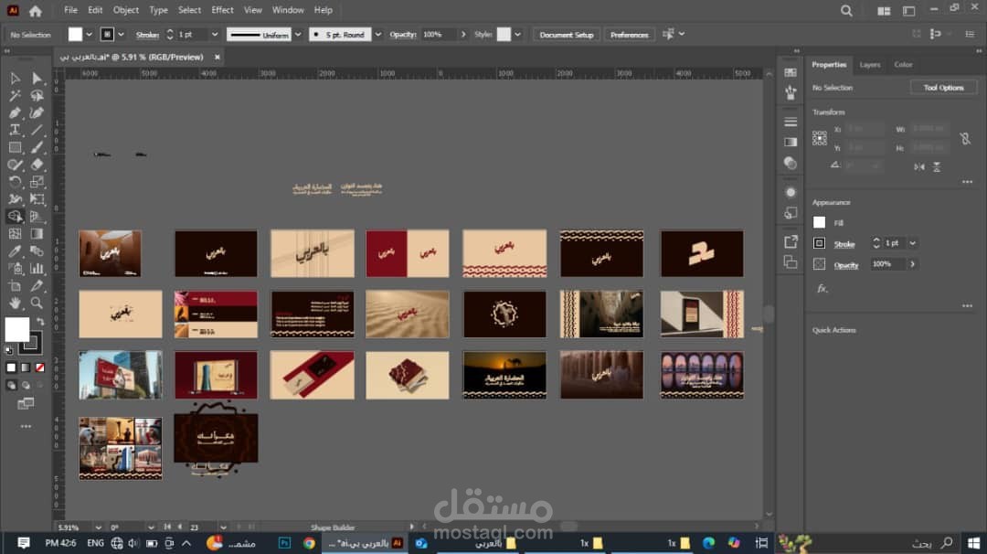Select the Curvature tool
Image resolution: width=987 pixels, height=554 pixels.
point(37,112)
